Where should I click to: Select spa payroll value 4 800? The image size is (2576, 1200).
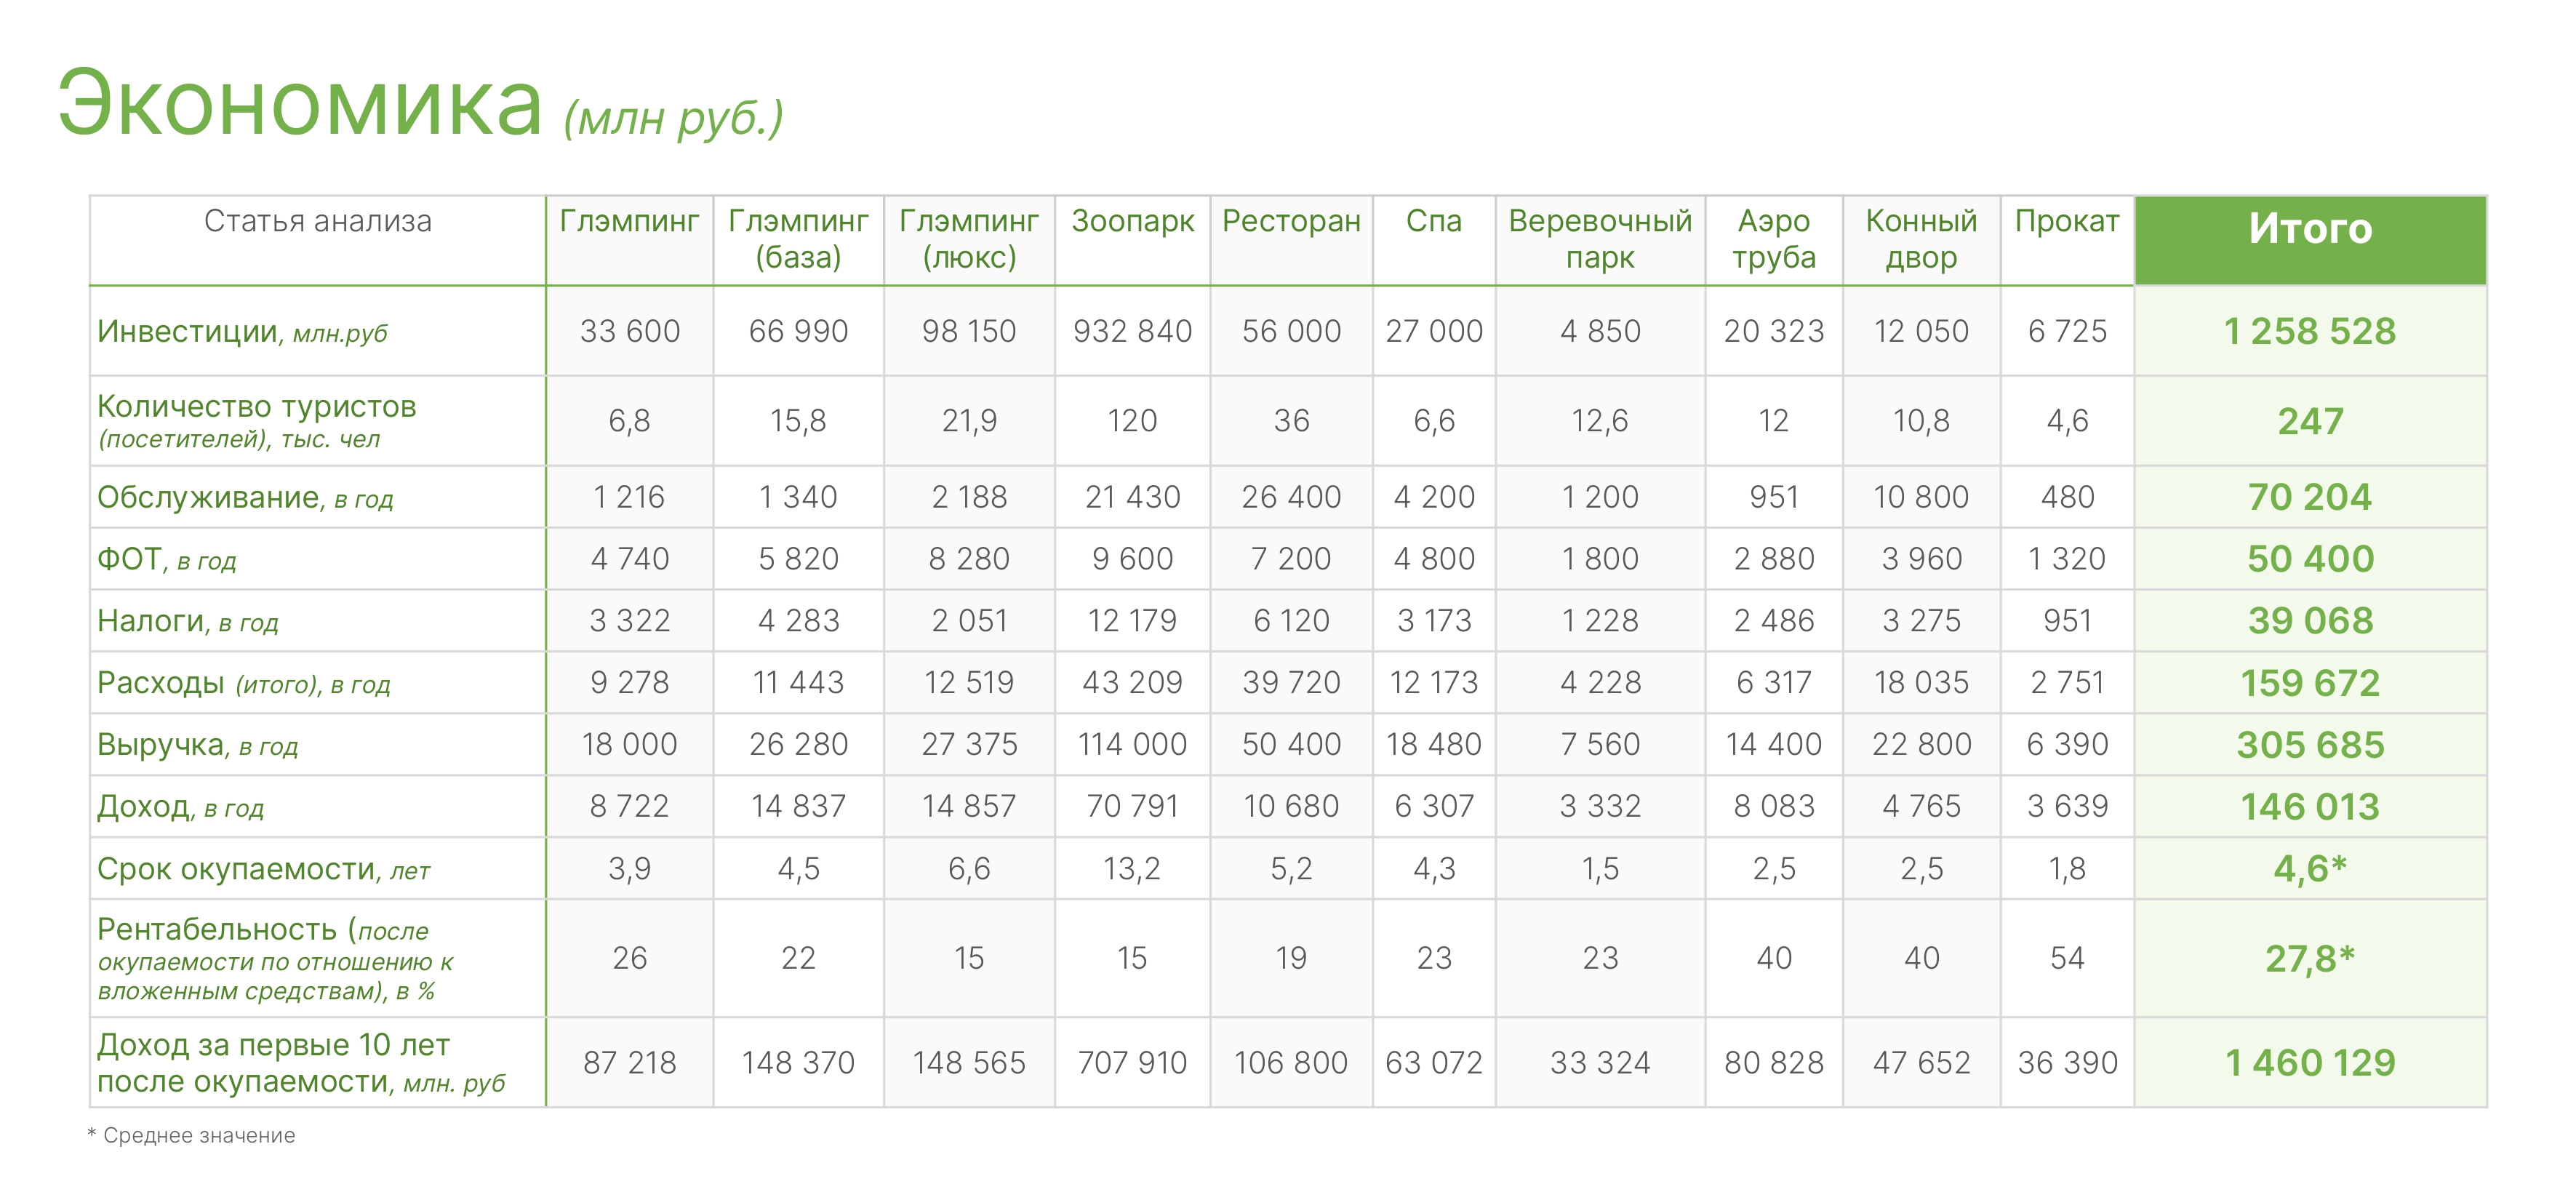(x=1433, y=559)
